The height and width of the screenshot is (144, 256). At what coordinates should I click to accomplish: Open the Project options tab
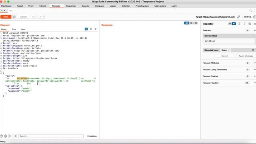142,6
